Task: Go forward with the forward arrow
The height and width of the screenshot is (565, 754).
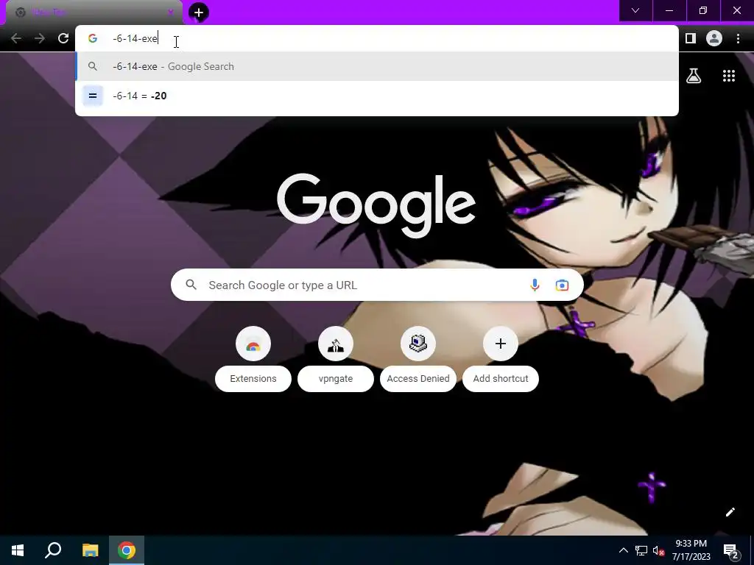Action: pos(40,38)
